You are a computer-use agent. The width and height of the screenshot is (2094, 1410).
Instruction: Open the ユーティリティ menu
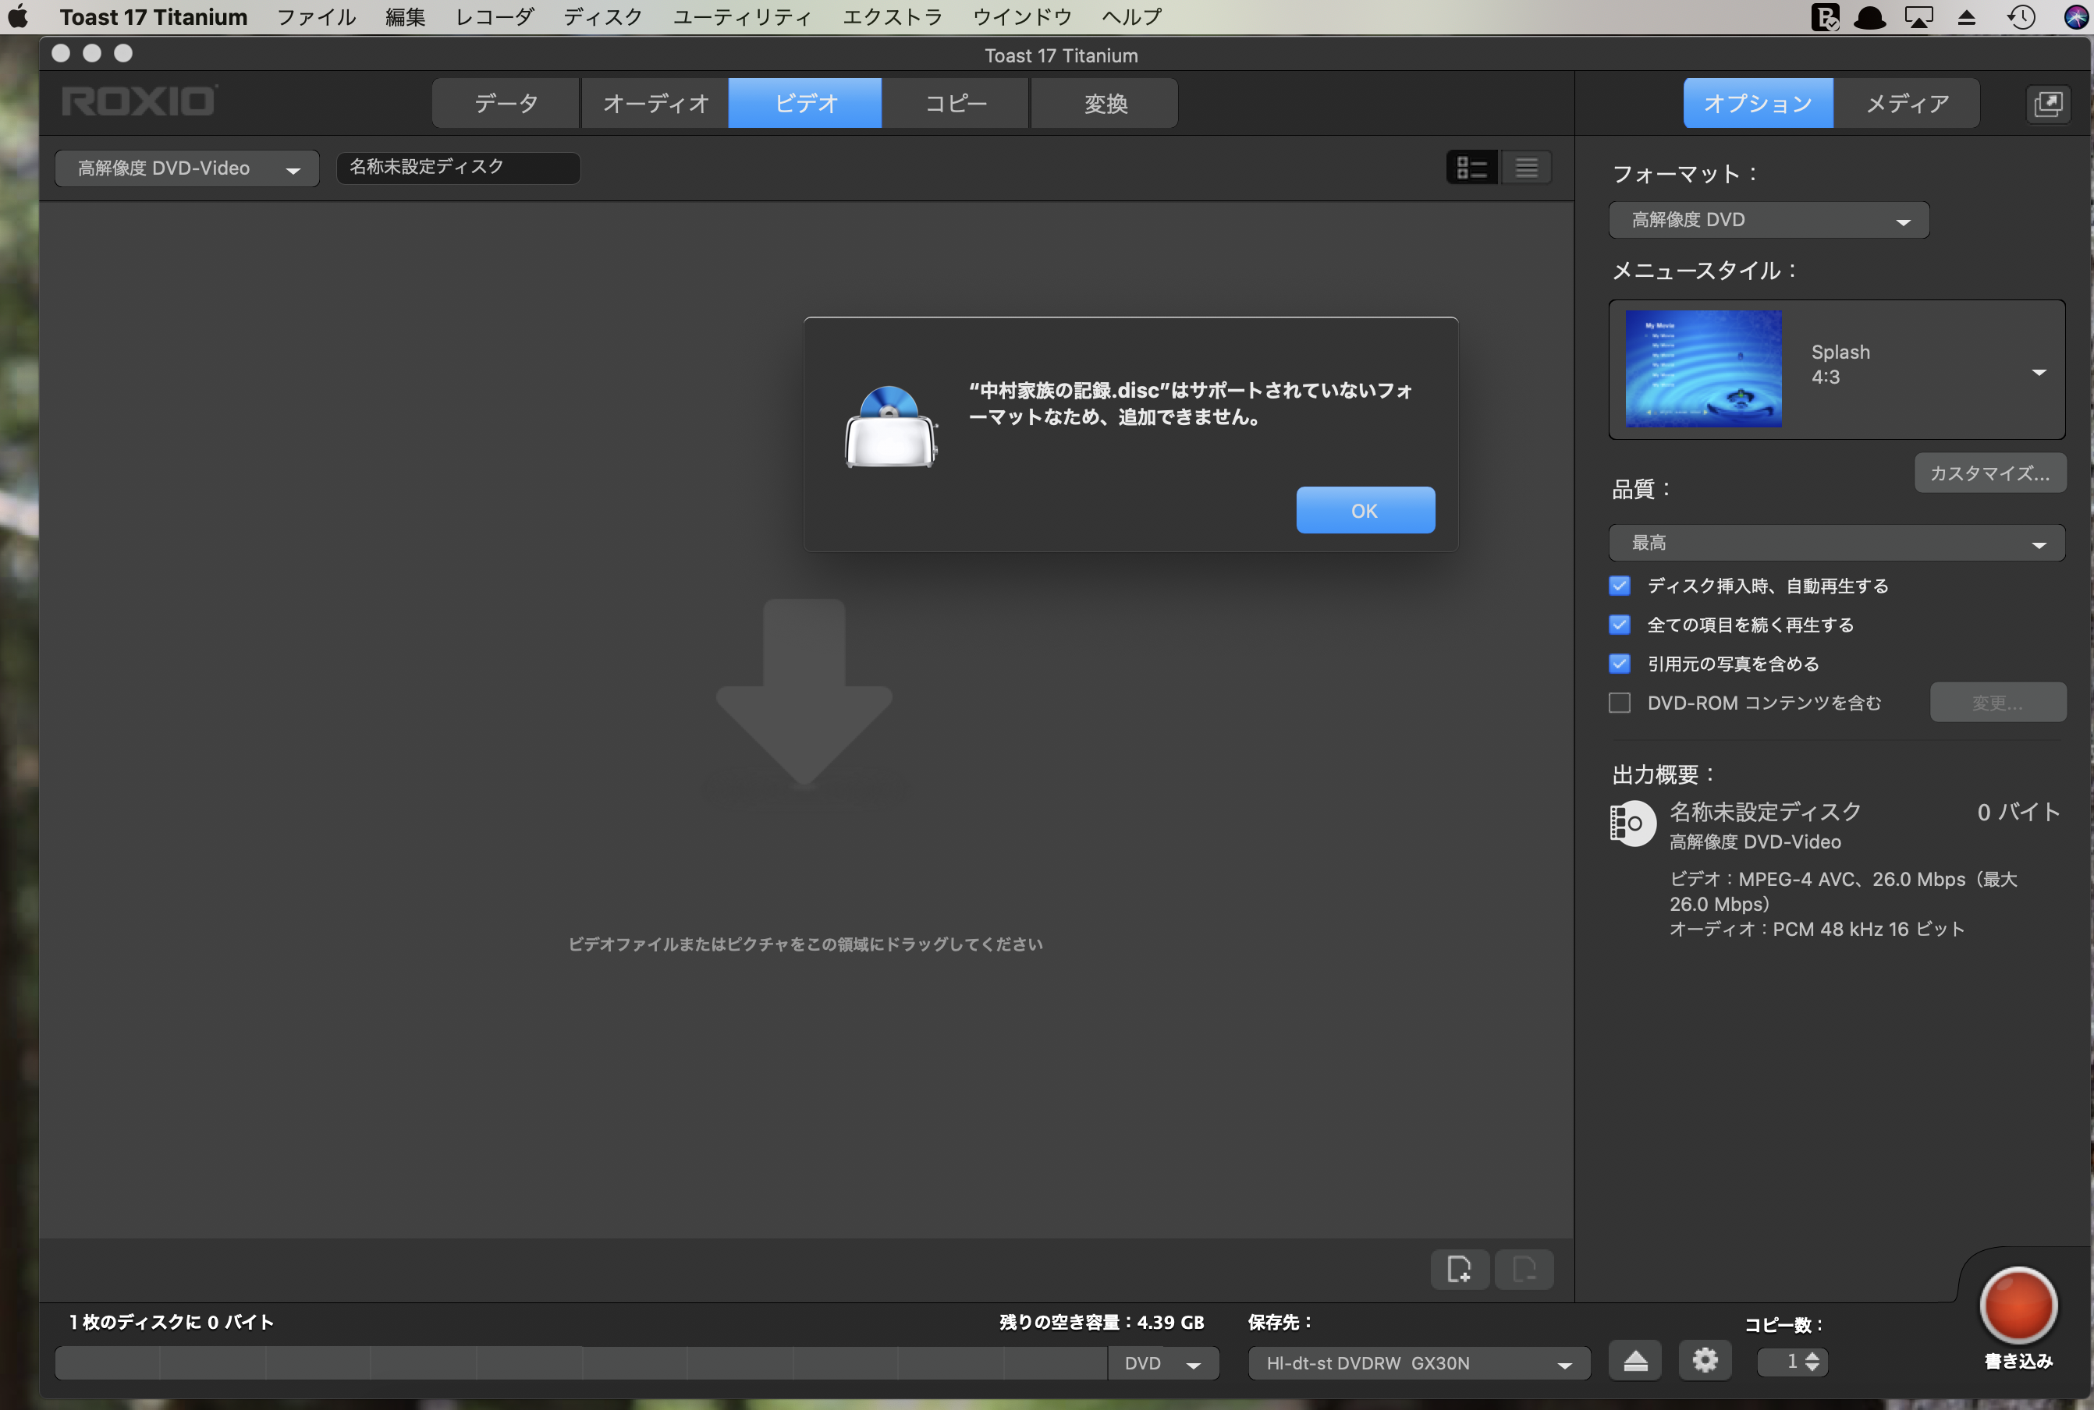click(742, 17)
